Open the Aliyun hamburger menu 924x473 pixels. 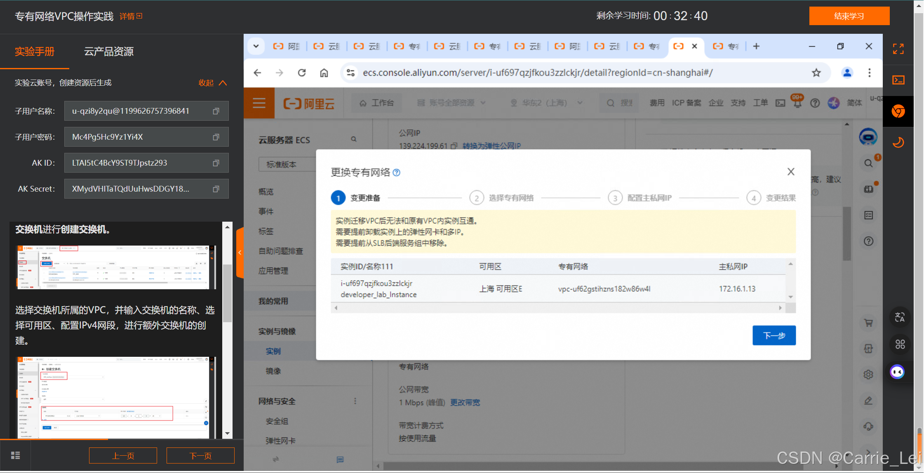[x=259, y=103]
